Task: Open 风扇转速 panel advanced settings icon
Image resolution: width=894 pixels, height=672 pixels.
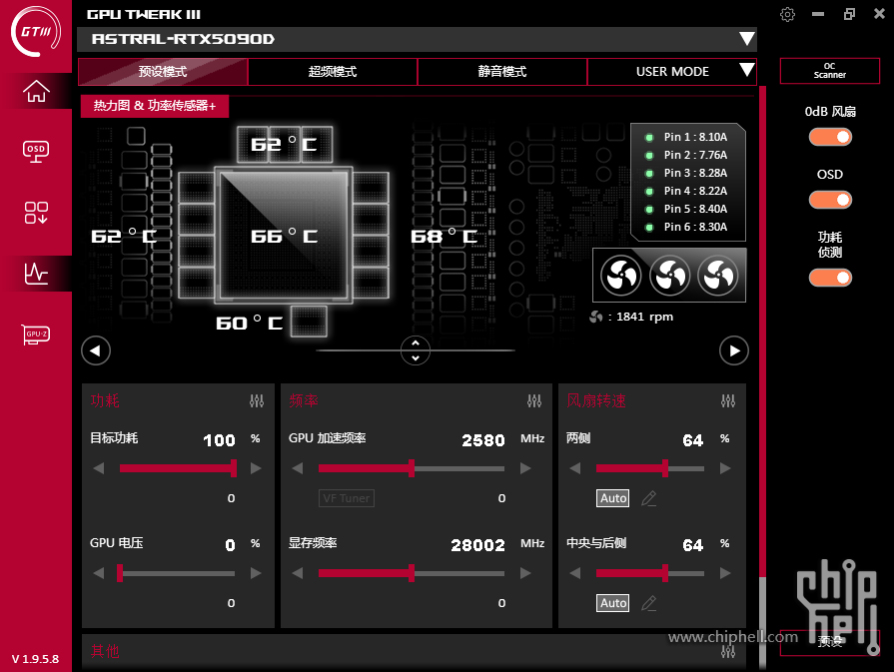Action: pos(727,401)
